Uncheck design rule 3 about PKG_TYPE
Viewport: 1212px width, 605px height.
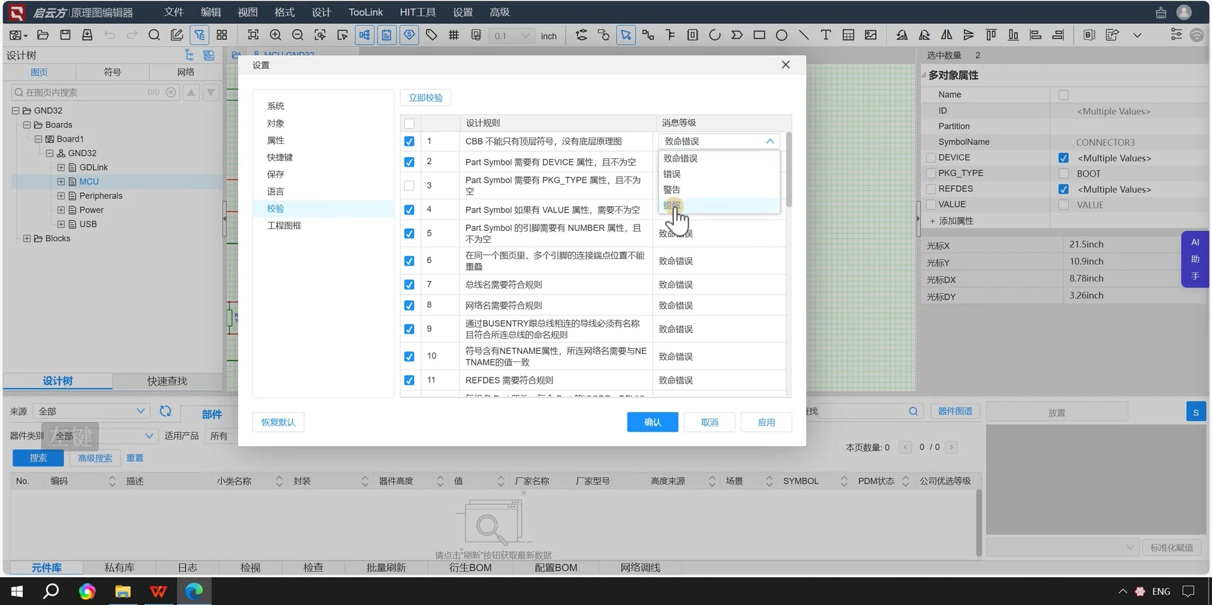tap(409, 185)
